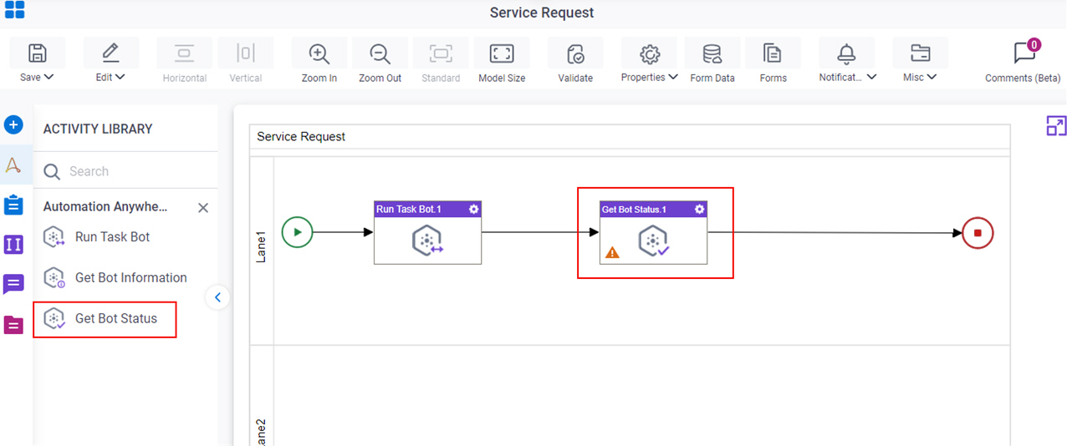The width and height of the screenshot is (1067, 446).
Task: Click the Vertical align icon
Action: tap(246, 53)
